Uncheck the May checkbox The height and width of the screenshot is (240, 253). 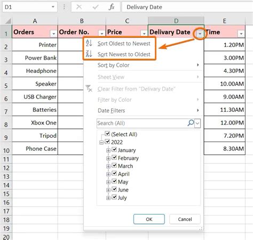click(114, 181)
